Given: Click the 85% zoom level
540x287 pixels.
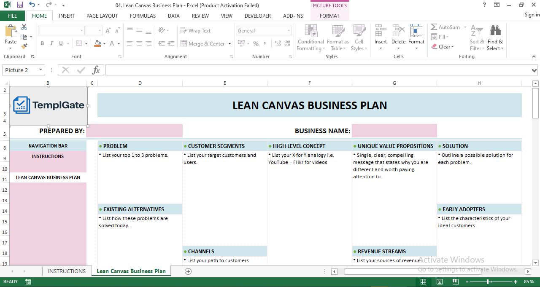Looking at the screenshot, I should coord(529,282).
